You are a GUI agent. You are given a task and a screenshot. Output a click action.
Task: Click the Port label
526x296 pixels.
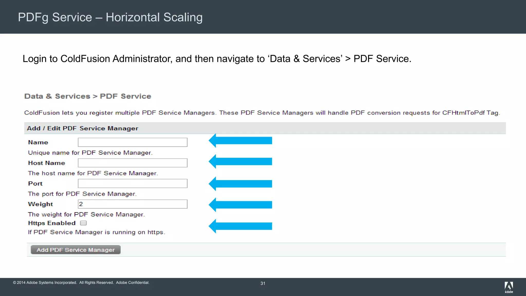(35, 183)
